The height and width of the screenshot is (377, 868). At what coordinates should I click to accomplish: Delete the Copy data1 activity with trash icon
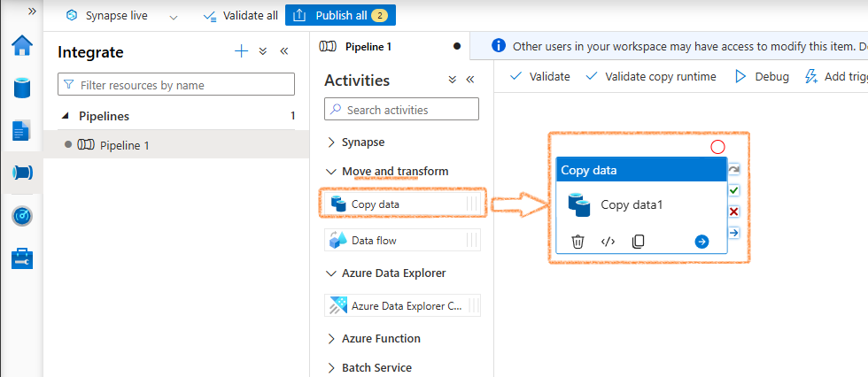tap(577, 242)
